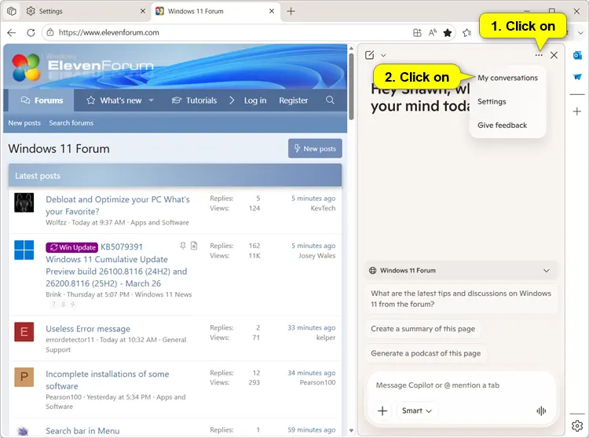Open the Copilot three-dots menu
Screen dimensions: 589x438
pyautogui.click(x=539, y=55)
